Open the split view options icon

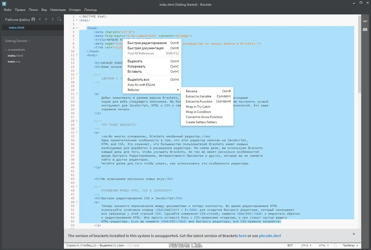(53, 19)
